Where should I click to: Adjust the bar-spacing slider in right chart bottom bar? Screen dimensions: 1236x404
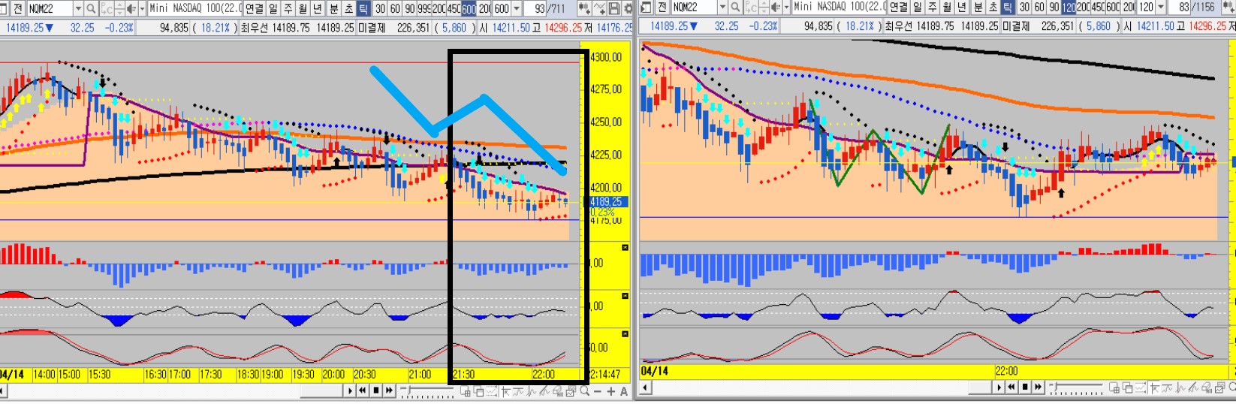coord(1076,387)
